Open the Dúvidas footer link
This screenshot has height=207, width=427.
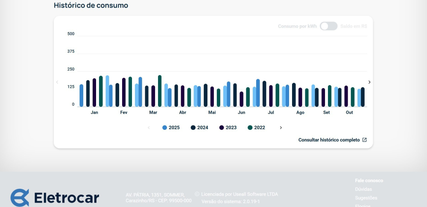363,189
